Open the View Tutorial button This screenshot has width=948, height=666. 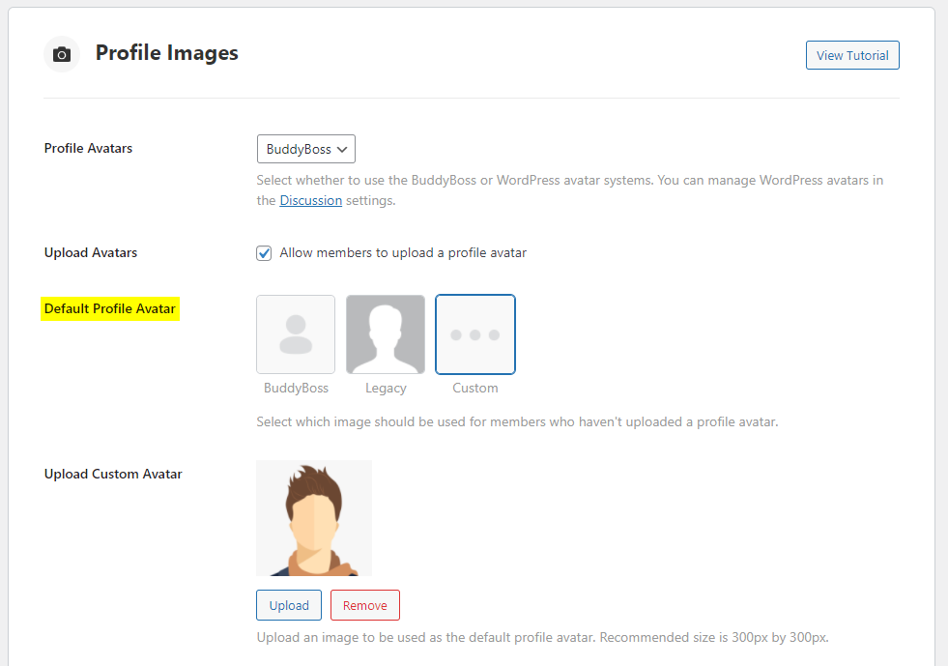(852, 56)
